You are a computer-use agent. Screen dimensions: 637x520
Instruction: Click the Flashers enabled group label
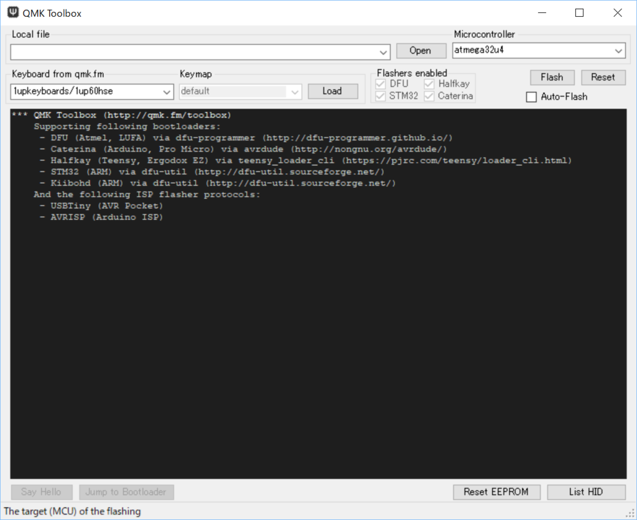412,73
